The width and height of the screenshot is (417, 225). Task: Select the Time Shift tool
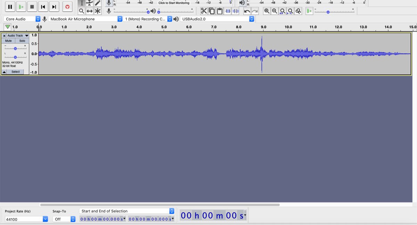pos(90,11)
